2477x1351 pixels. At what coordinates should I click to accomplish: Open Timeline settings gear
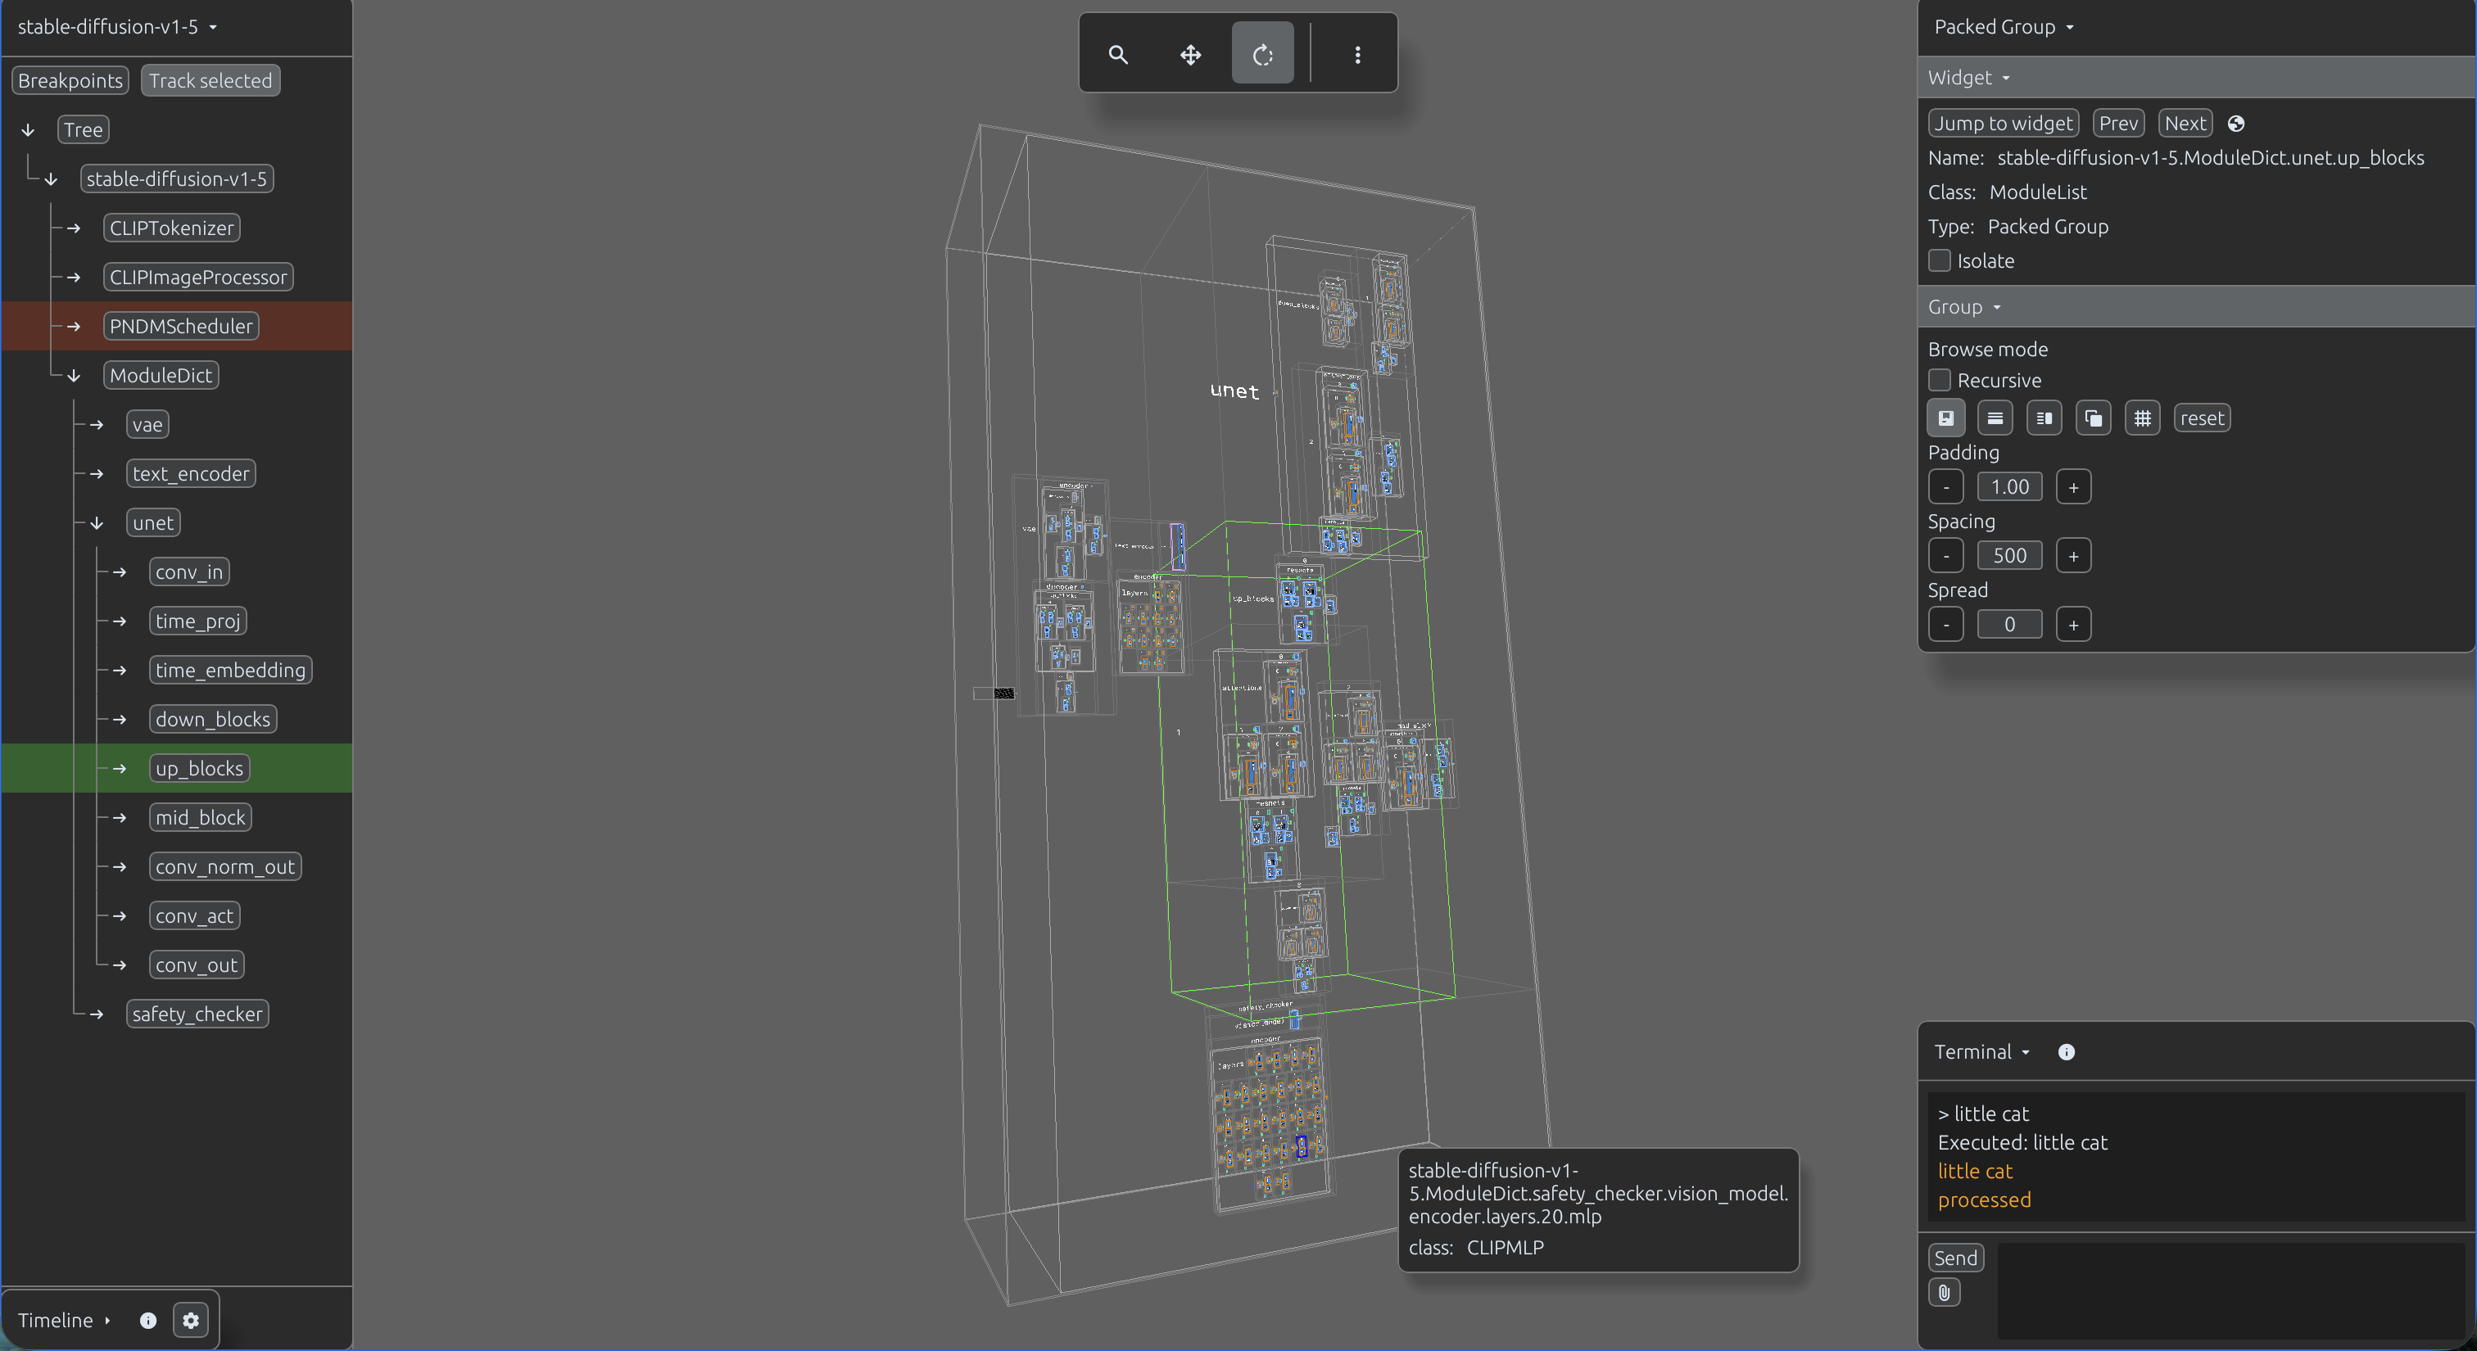(x=190, y=1320)
